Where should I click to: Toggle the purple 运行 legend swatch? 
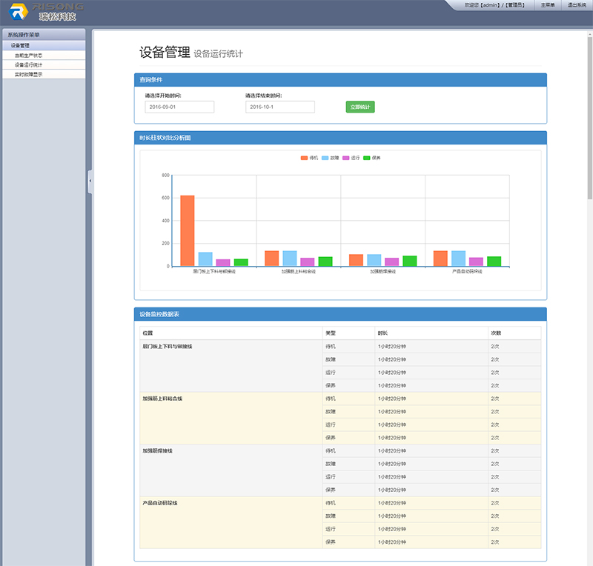click(x=345, y=158)
